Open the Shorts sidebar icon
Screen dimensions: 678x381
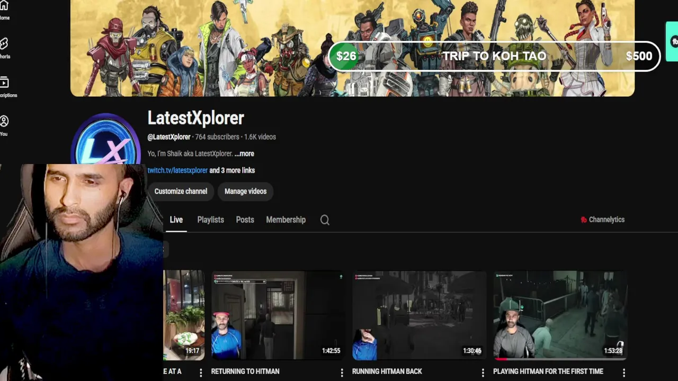[x=4, y=43]
